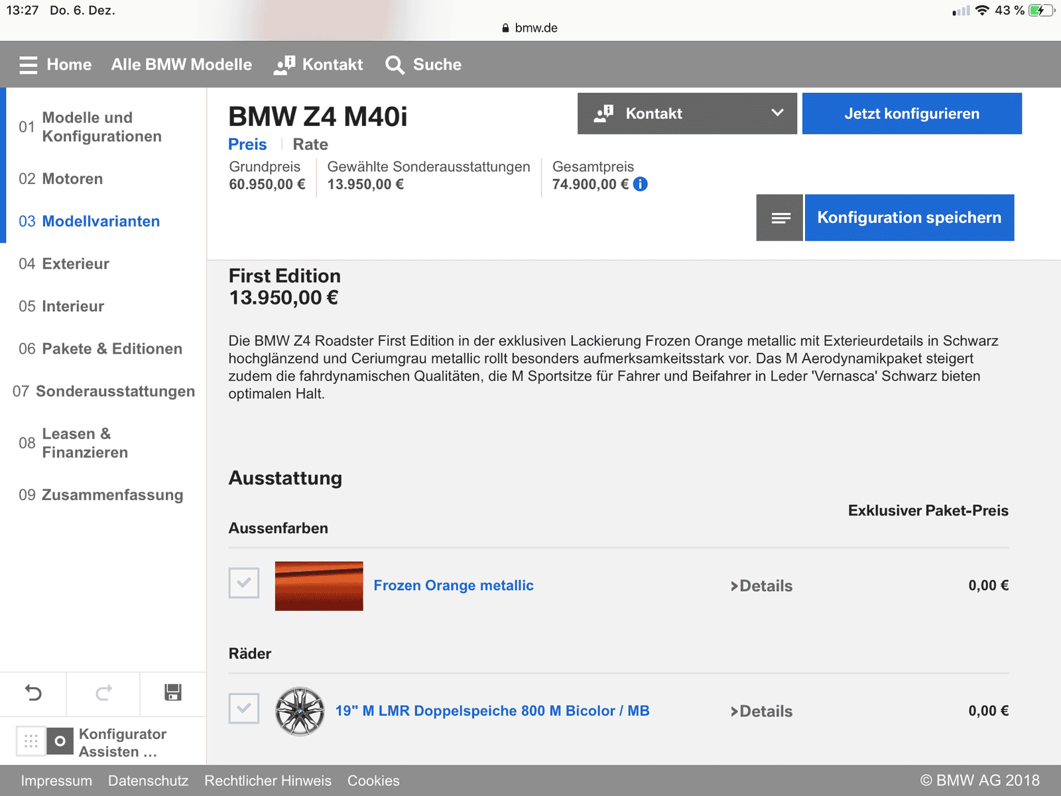This screenshot has width=1061, height=796.
Task: Show Details for the 19" wheels
Action: click(761, 711)
